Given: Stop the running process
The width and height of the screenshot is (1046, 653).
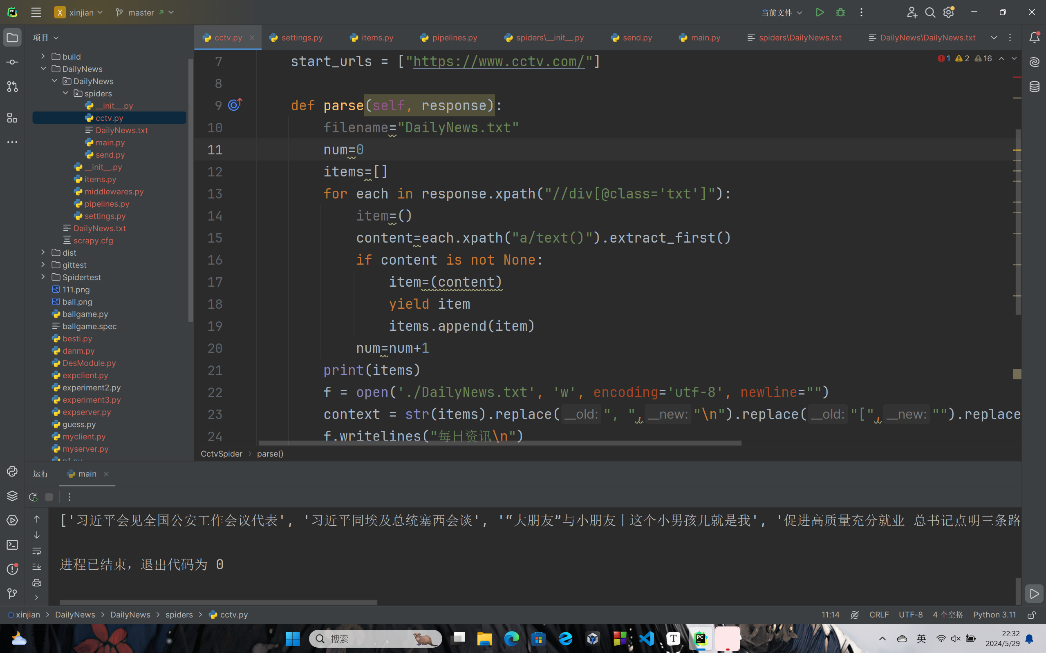Looking at the screenshot, I should click(49, 497).
